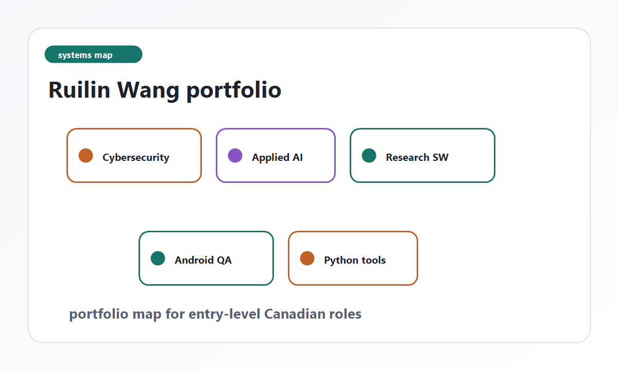Click the Android QA label text
618x370 pixels.
[x=203, y=260]
